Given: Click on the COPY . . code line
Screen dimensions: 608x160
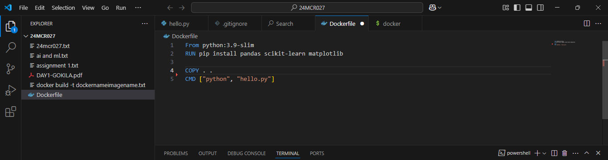Looking at the screenshot, I should pyautogui.click(x=199, y=71).
